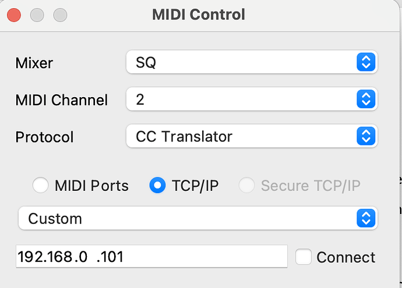Click the MIDI Control window title
Image resolution: width=402 pixels, height=288 pixels.
pos(199,14)
